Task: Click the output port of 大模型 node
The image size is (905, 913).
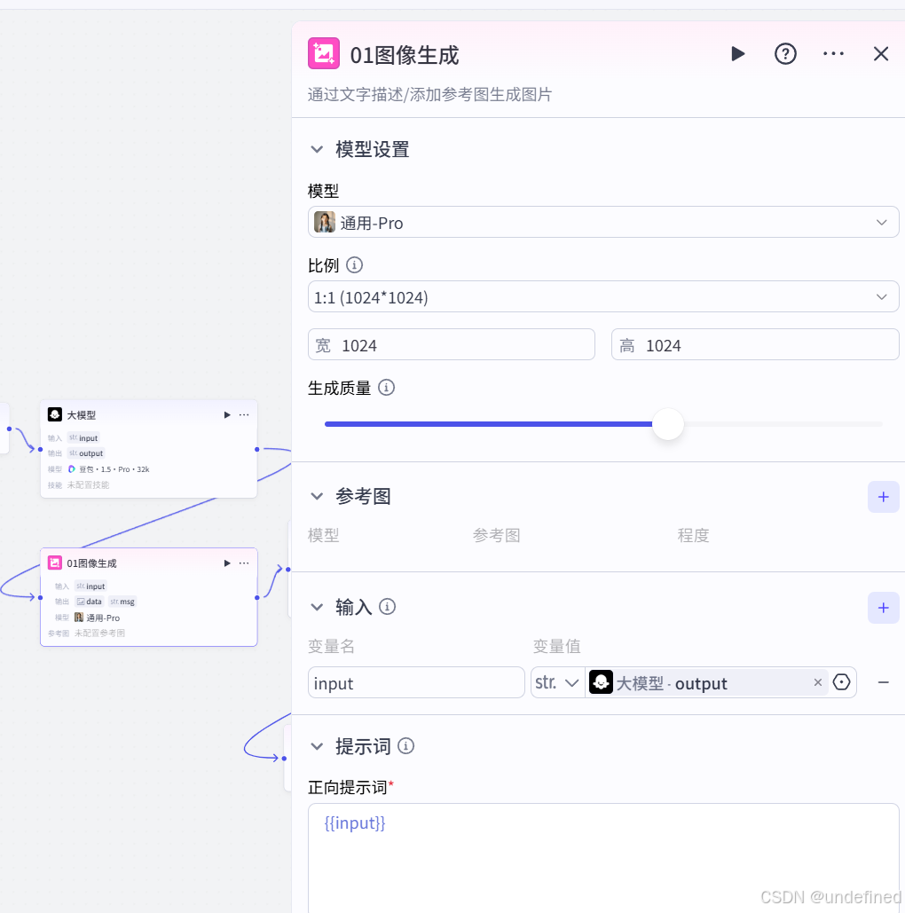Action: [x=256, y=450]
